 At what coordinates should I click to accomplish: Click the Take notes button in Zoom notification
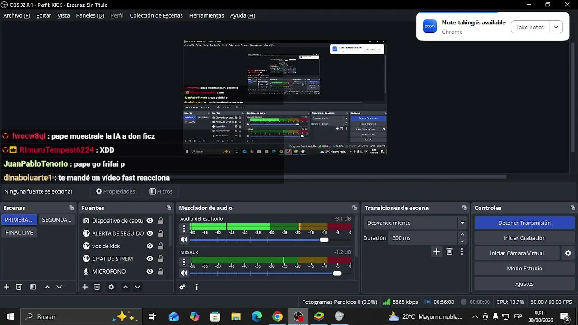tap(530, 27)
